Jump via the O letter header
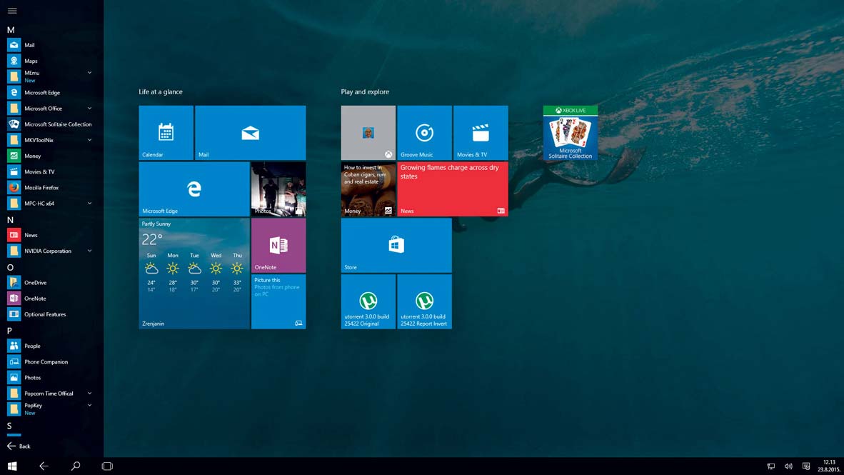This screenshot has height=475, width=844. [10, 268]
